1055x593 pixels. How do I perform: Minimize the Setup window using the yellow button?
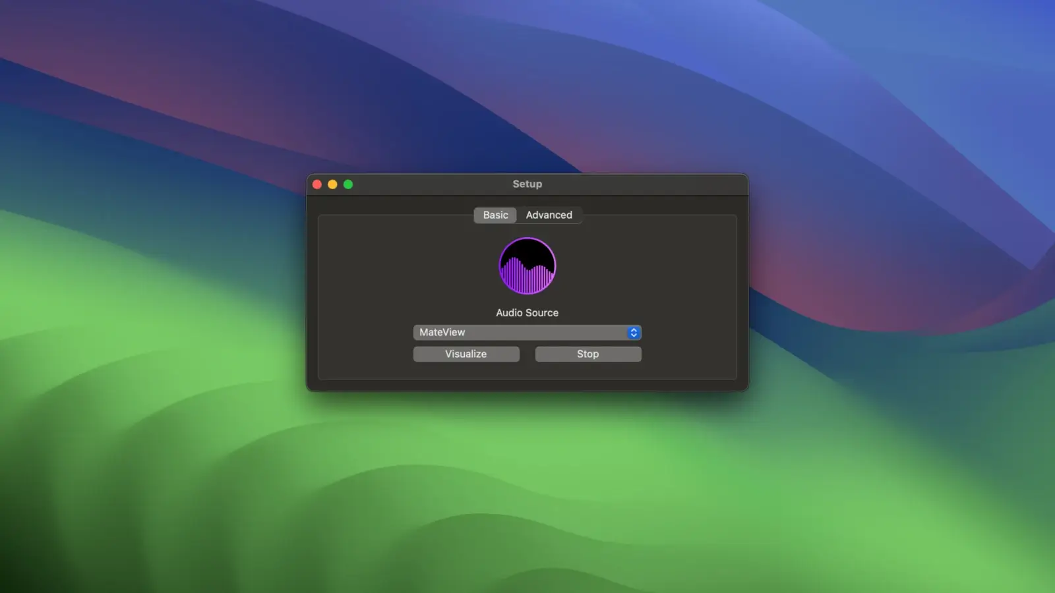click(x=332, y=184)
